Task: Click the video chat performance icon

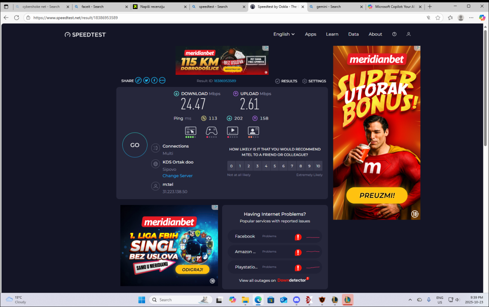Action: 253,131
